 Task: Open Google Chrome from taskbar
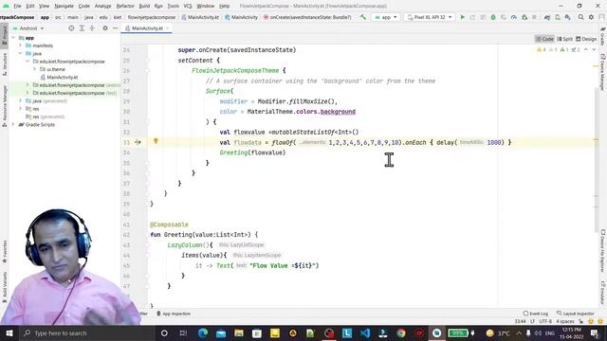pyautogui.click(x=401, y=332)
